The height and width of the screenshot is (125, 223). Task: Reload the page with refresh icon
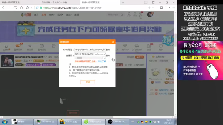(x=15, y=8)
